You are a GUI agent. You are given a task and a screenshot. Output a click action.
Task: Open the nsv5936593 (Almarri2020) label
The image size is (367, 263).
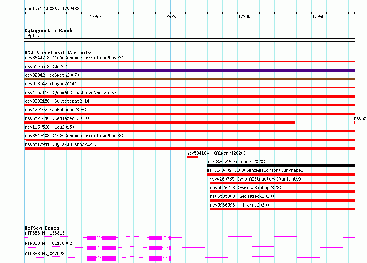(x=240, y=205)
